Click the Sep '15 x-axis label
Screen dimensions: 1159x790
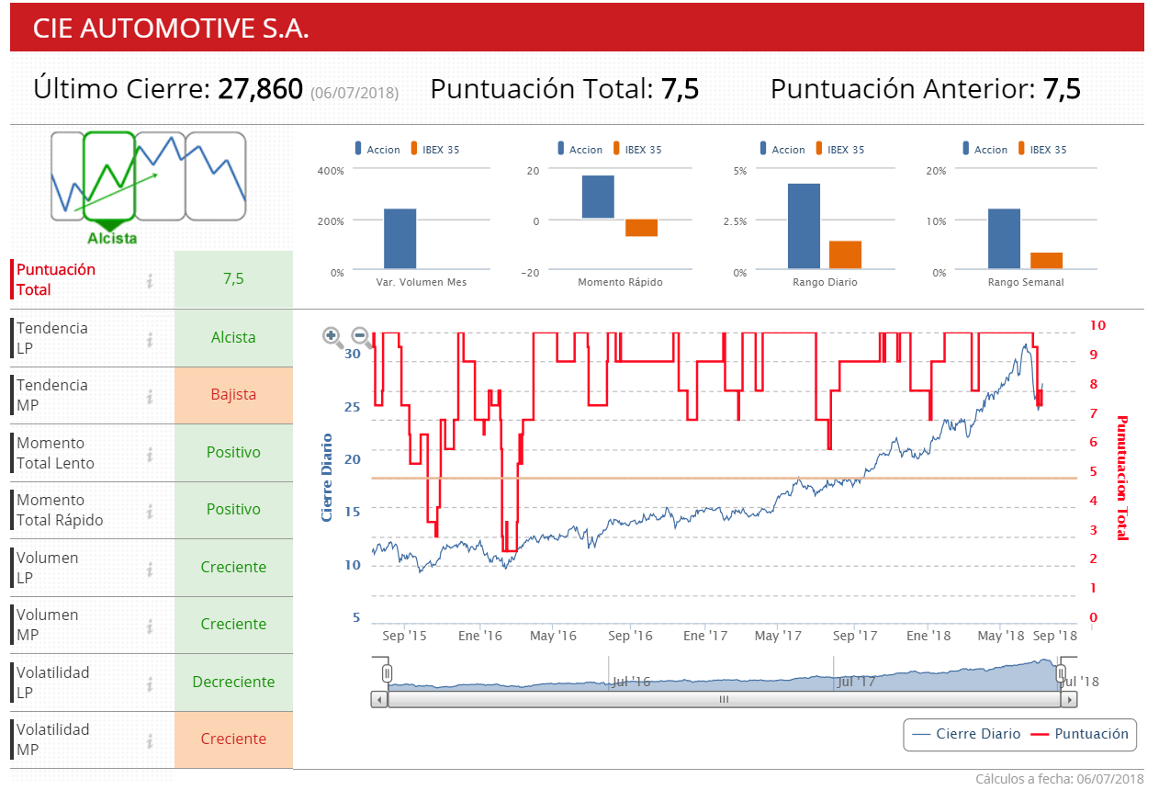pyautogui.click(x=404, y=635)
